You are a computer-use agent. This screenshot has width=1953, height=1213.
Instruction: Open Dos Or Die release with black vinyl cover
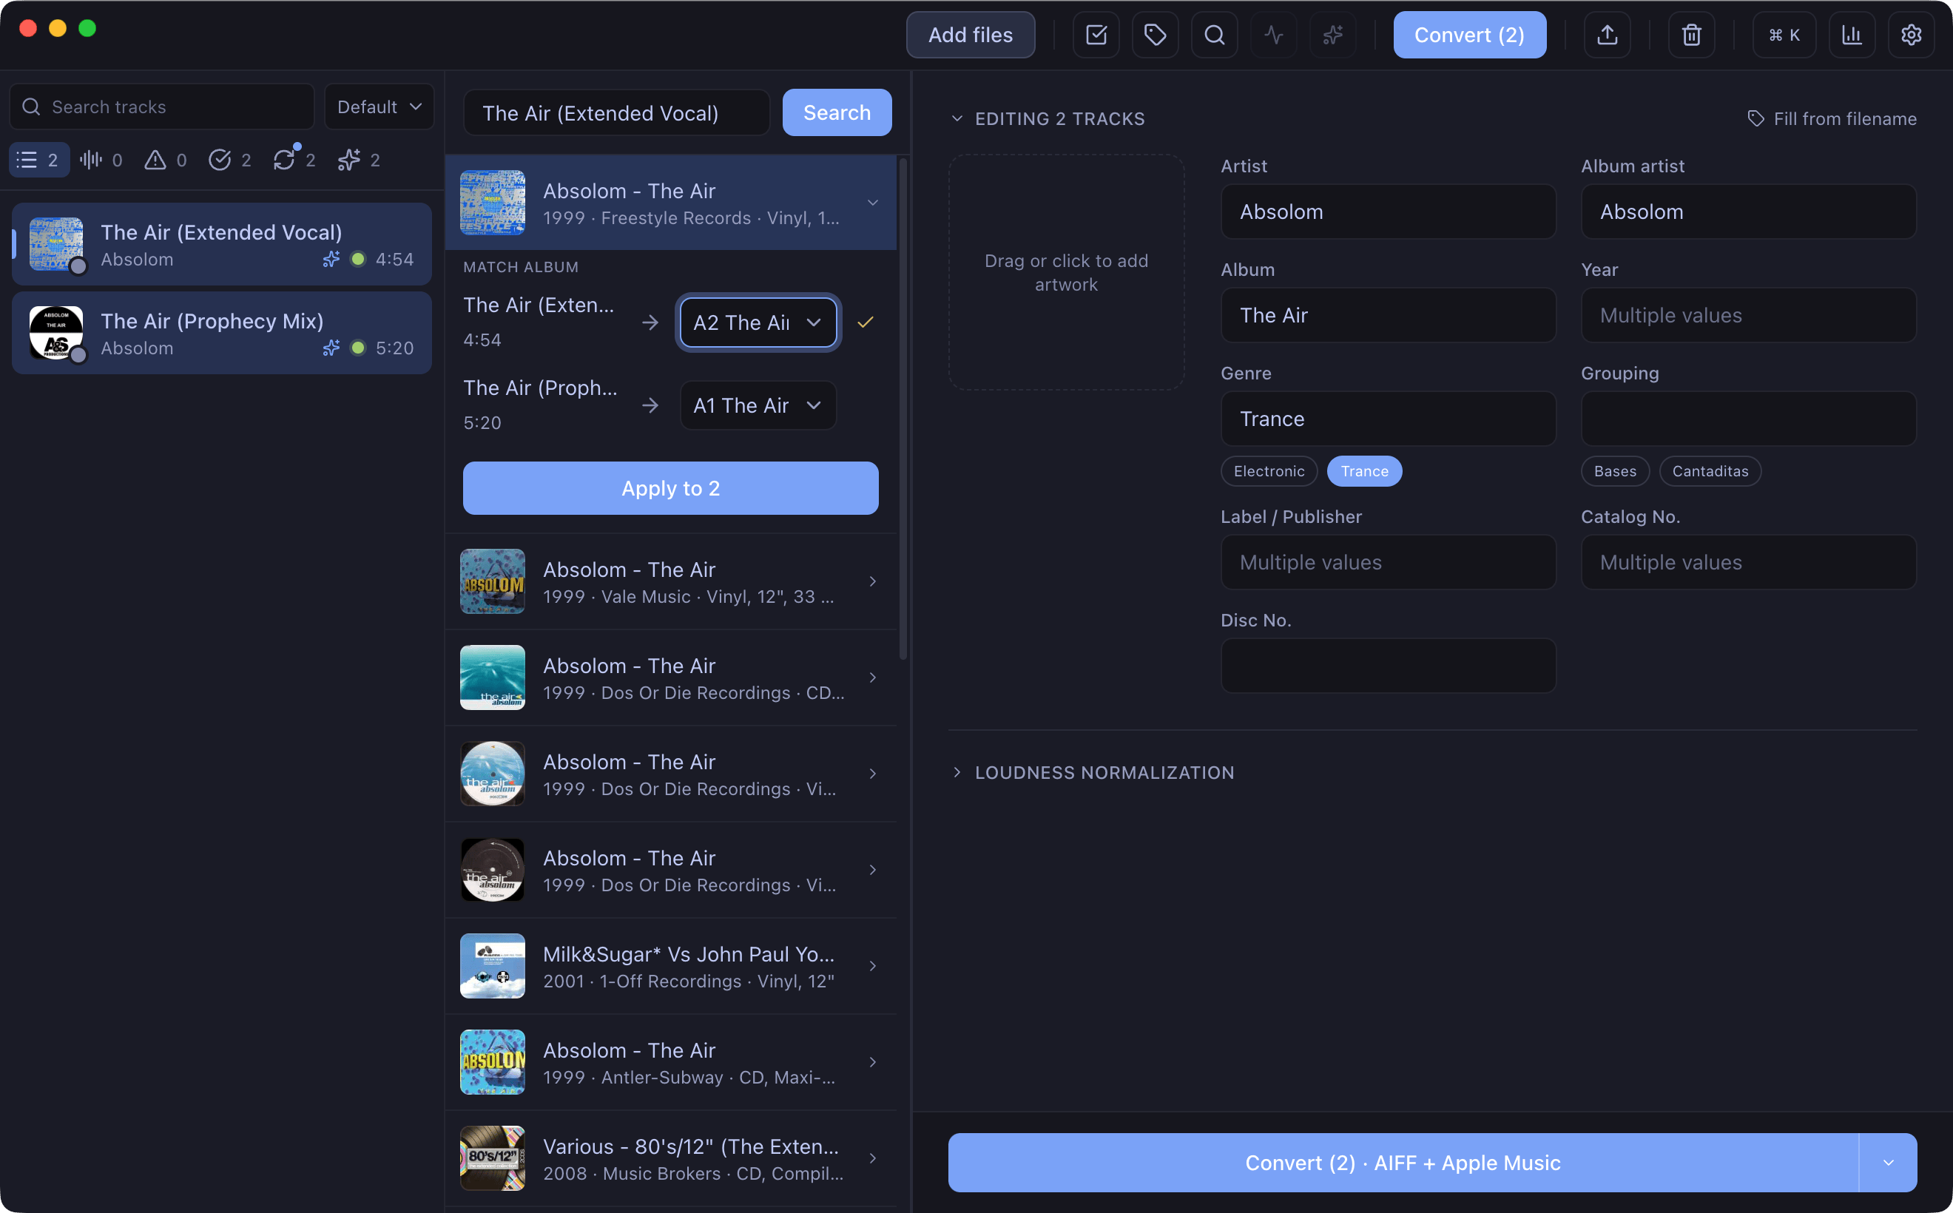click(x=671, y=871)
